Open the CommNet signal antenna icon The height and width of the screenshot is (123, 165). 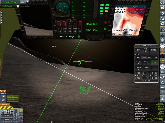point(162,3)
